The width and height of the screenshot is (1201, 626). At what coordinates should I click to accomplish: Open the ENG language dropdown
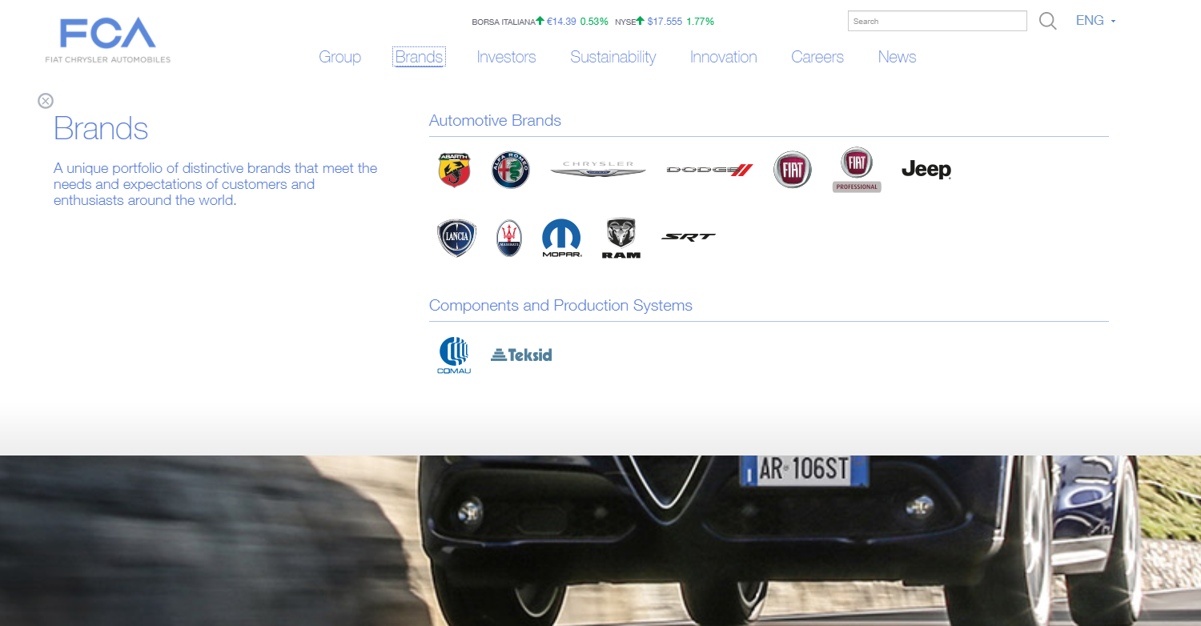1095,21
